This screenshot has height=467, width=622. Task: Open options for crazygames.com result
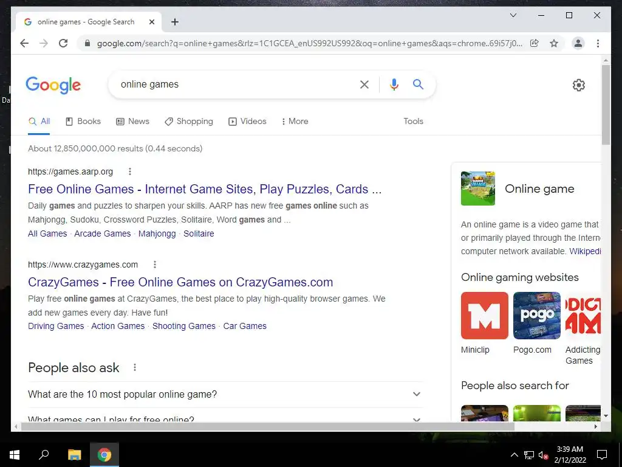coord(155,265)
